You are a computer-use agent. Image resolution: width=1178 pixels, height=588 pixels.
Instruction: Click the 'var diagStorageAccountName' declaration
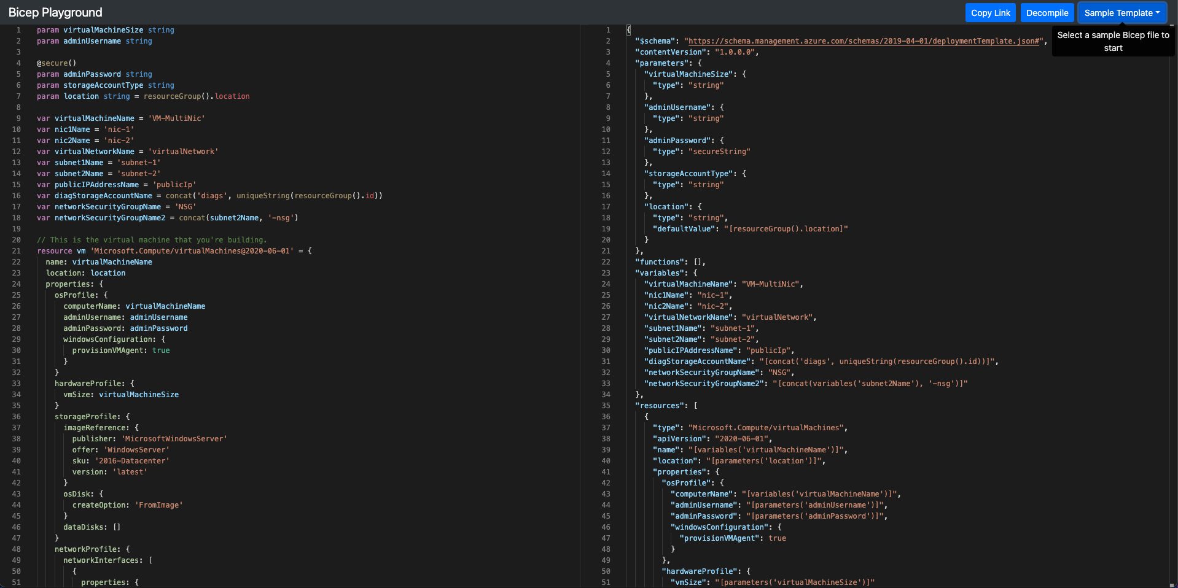[x=103, y=196]
